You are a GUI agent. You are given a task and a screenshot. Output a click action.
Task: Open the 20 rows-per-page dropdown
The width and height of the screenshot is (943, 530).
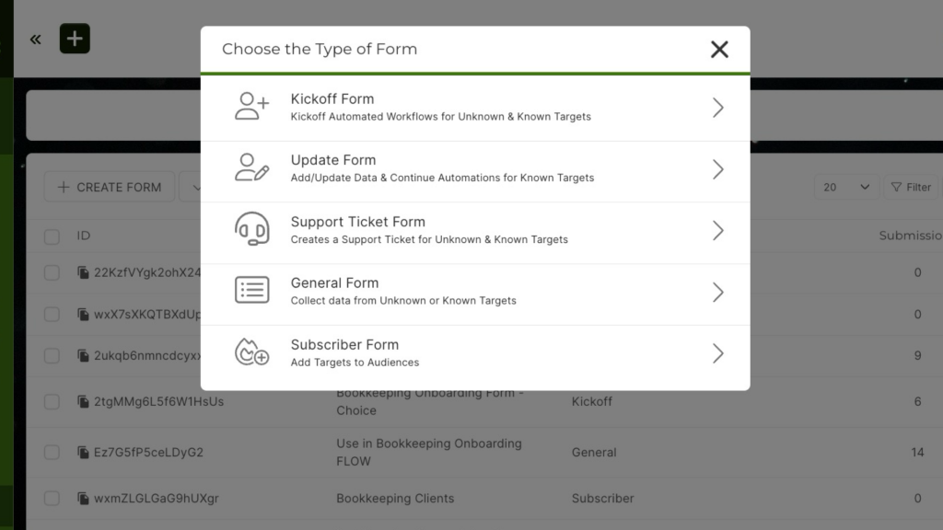846,187
